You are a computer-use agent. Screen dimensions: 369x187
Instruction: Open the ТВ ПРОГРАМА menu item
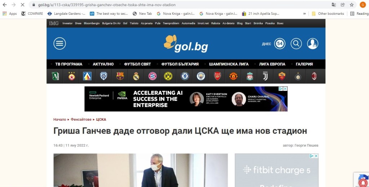[68, 64]
